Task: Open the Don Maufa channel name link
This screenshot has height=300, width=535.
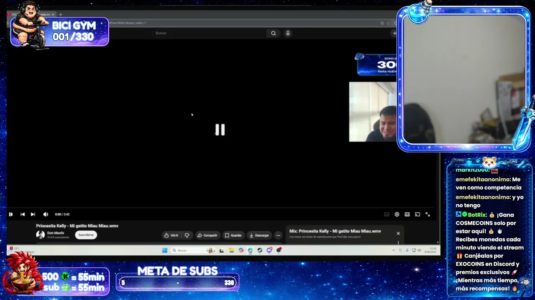Action: pos(56,233)
